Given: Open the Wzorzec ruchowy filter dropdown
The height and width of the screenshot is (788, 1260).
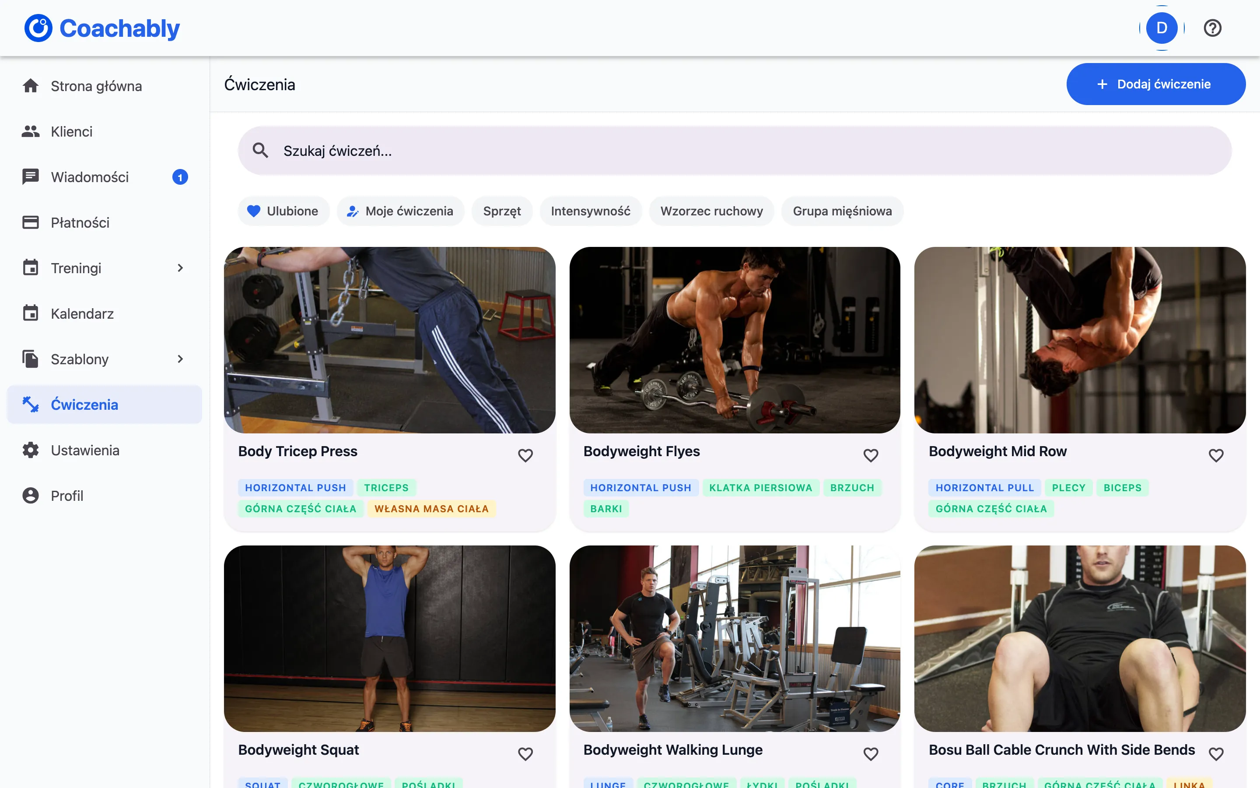Looking at the screenshot, I should [711, 211].
